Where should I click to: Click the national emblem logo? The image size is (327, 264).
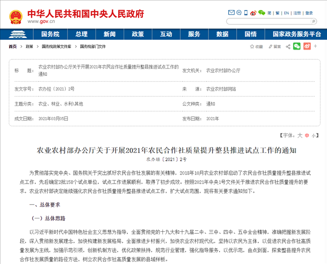coord(16,17)
